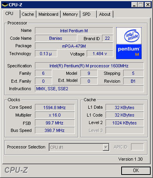
Task: Click the L1 Data value 32 KBytes
Action: click(125, 108)
